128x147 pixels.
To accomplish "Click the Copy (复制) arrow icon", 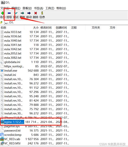I will pyautogui.click(x=22, y=13).
